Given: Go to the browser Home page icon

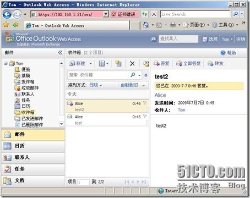Looking at the screenshot, I should click(x=146, y=25).
